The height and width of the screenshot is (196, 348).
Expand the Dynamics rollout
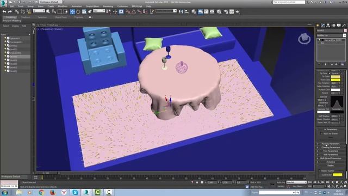(331, 162)
